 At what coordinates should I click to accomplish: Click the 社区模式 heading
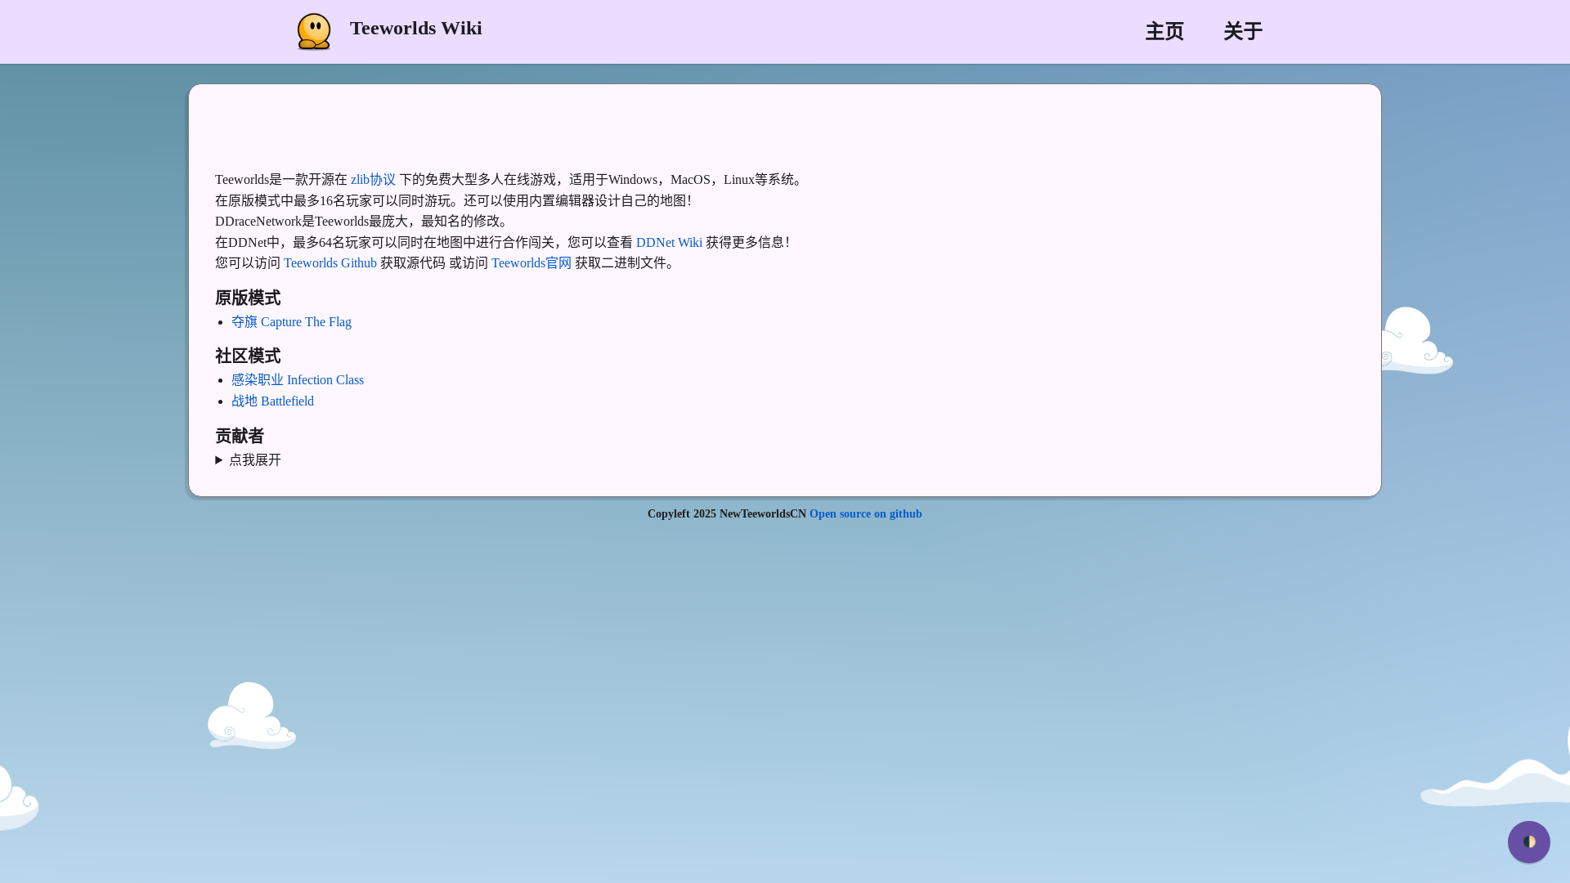pos(248,356)
